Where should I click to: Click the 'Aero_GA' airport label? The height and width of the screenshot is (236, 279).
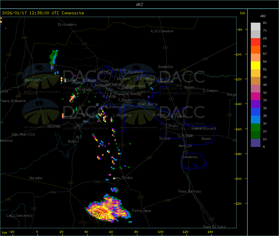[x=185, y=146]
